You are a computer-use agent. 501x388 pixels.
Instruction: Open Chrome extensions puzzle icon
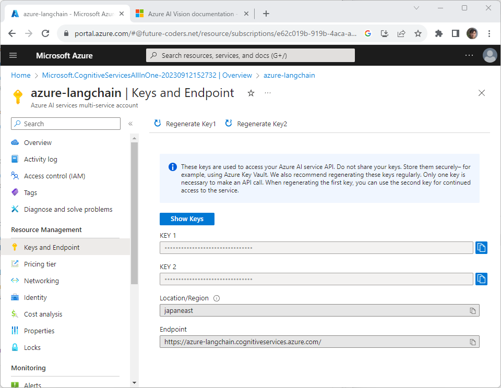[439, 33]
